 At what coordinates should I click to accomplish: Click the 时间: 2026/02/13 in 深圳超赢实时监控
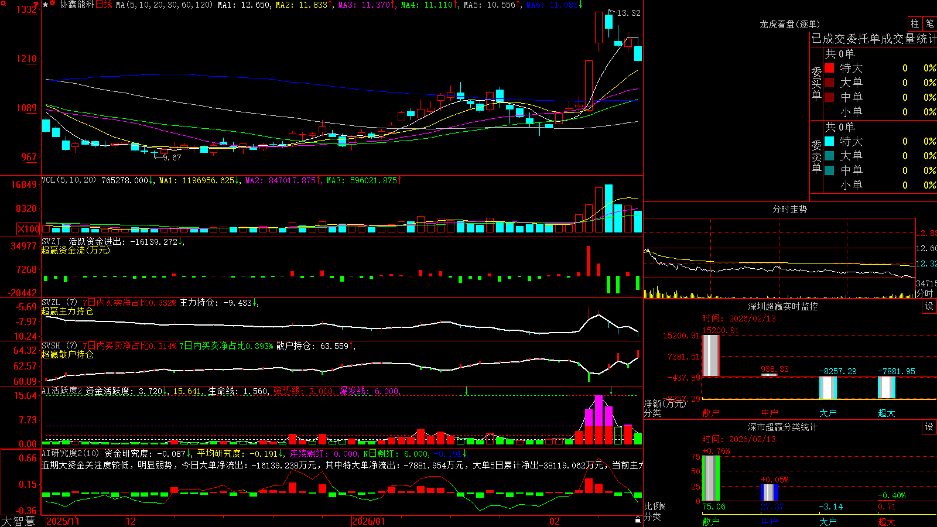tap(739, 319)
